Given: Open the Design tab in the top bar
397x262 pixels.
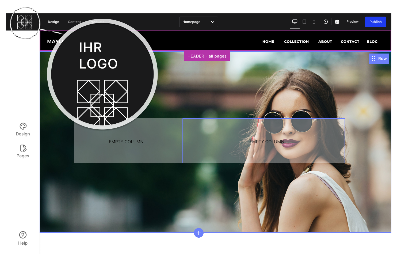Looking at the screenshot, I should click(x=54, y=22).
